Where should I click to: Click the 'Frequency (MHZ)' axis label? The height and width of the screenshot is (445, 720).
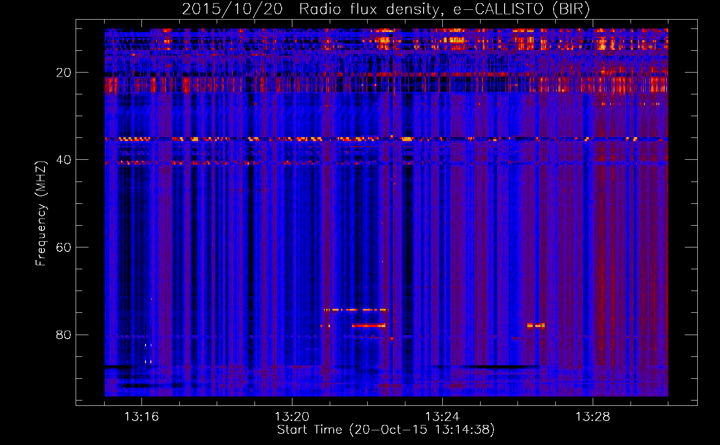[x=41, y=214]
